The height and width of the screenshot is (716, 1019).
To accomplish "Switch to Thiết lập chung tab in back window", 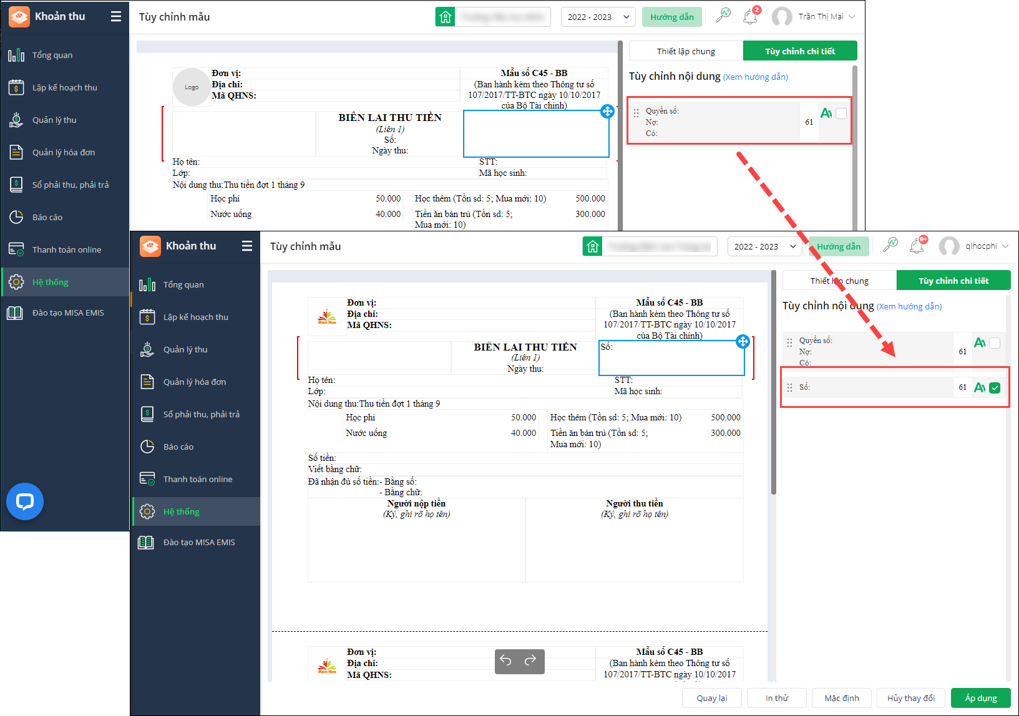I will [686, 51].
